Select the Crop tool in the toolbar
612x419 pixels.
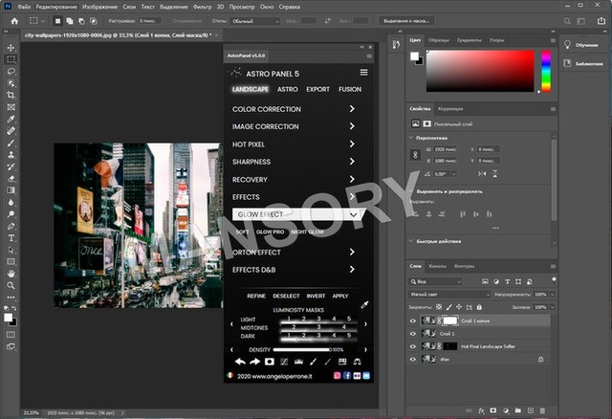(x=11, y=96)
